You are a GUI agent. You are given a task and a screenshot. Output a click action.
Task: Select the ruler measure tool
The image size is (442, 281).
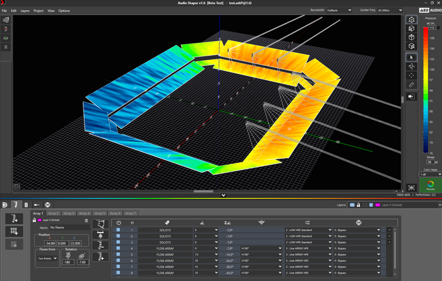[412, 85]
